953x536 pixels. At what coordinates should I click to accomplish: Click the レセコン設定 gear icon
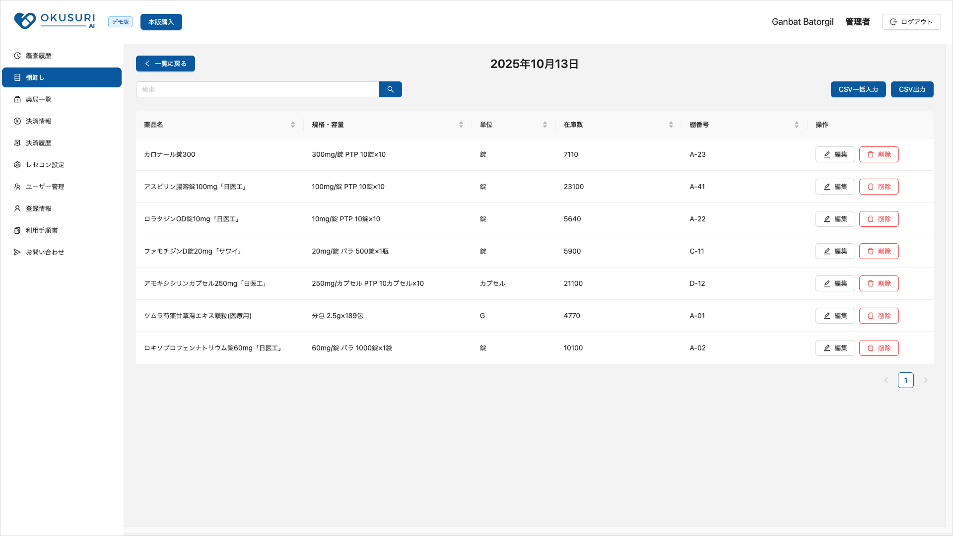[x=17, y=165]
